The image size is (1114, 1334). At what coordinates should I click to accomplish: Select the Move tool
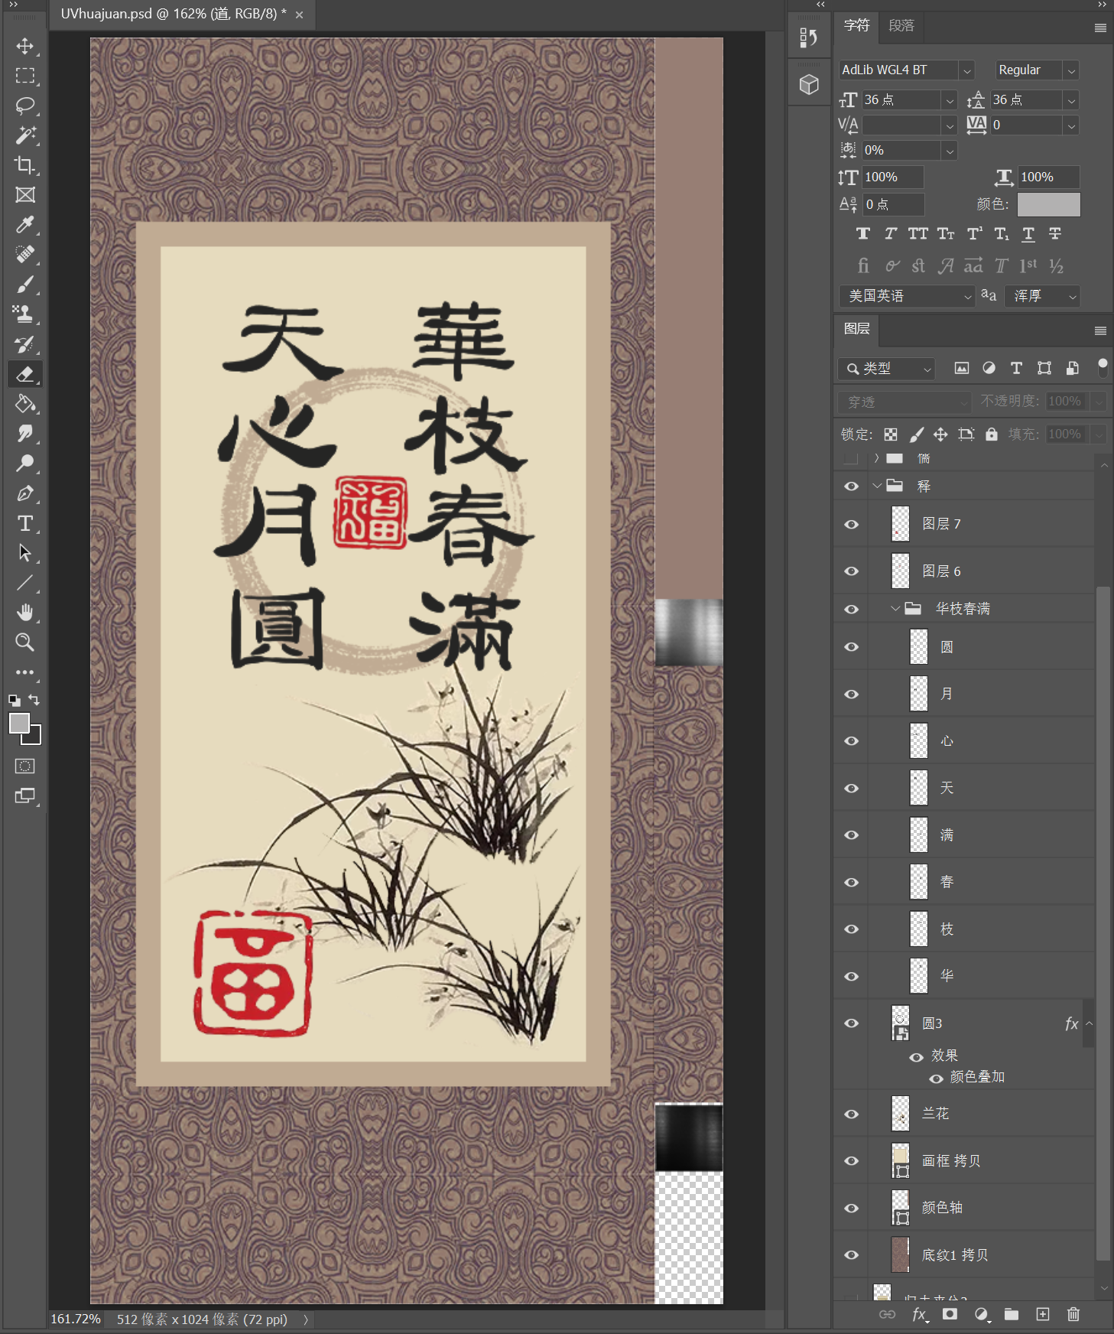(x=25, y=46)
